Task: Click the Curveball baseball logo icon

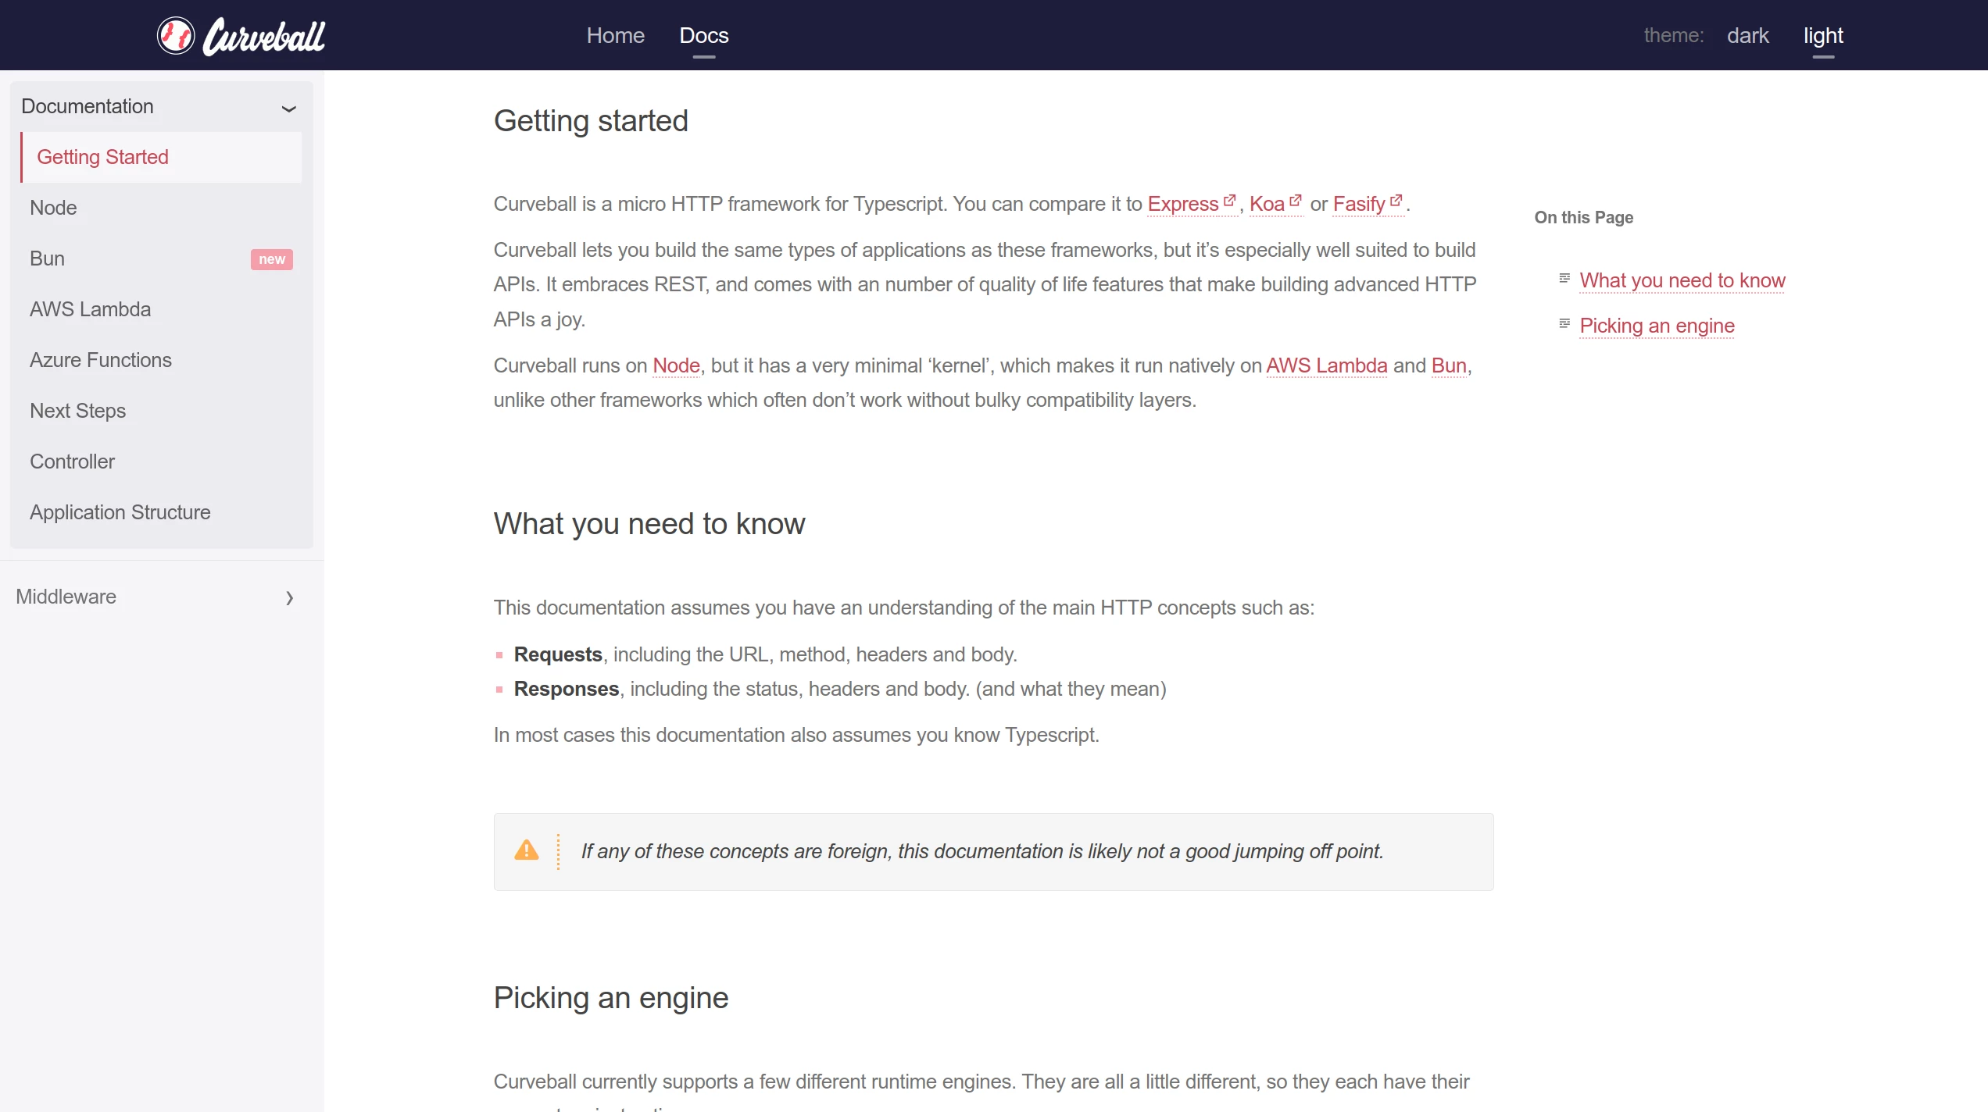Action: (x=176, y=36)
